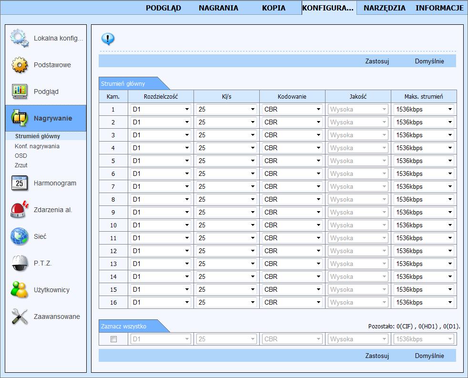Screen dimensions: 468x378
Task: Click the Nagrywanie sidebar label
Action: coord(53,118)
